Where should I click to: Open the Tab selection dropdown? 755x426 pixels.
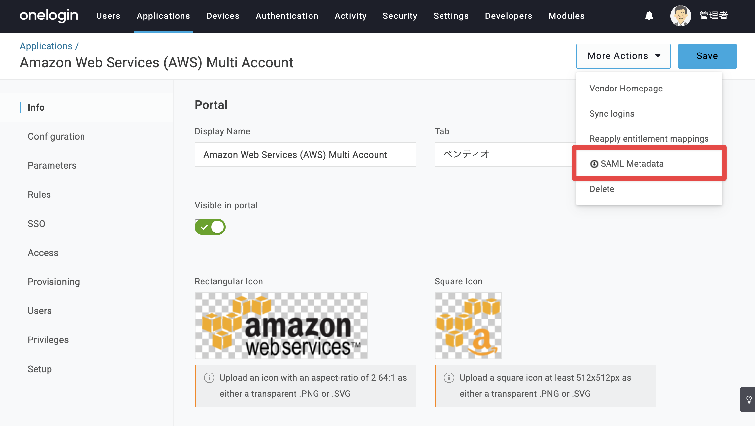506,155
